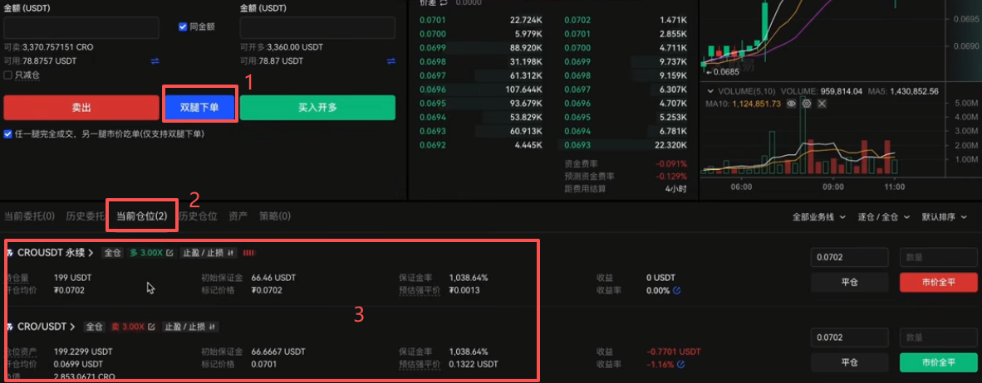Click 止盈/止损 on the CRO/USDT row
This screenshot has height=383, width=982.
[190, 327]
